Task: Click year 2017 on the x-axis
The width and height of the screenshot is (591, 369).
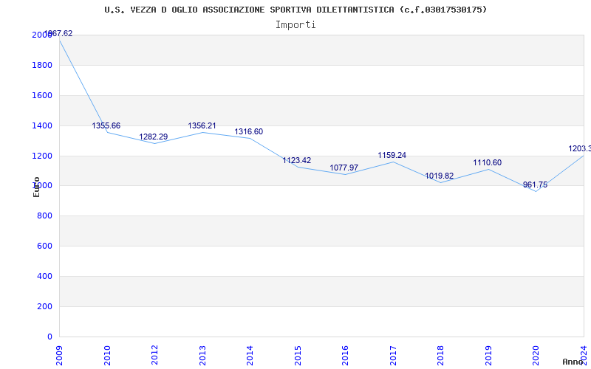Action: tap(394, 355)
